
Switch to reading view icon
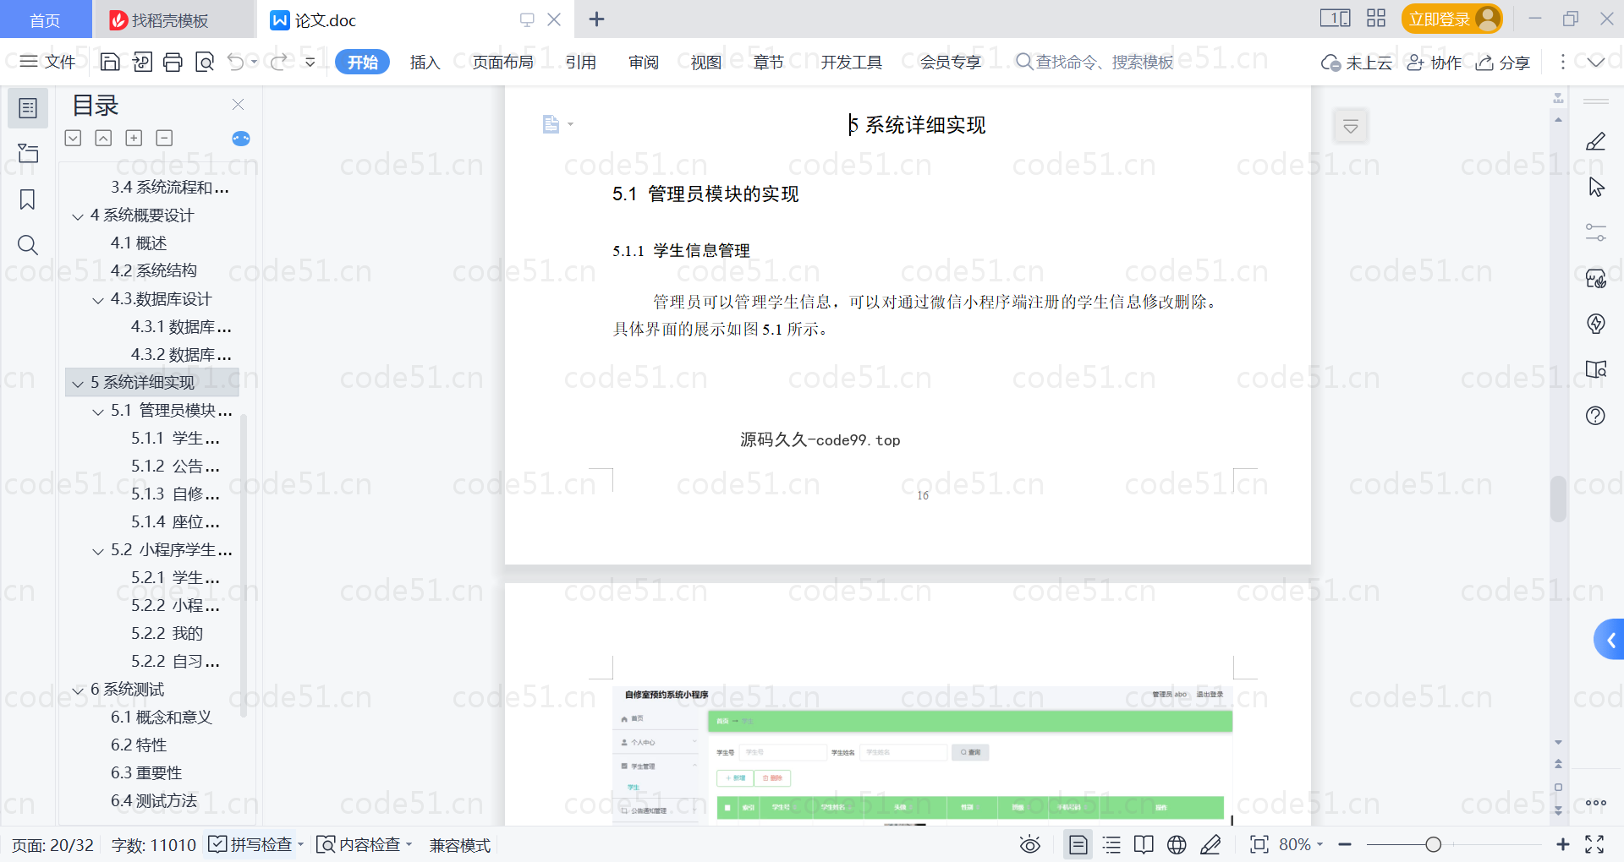tap(1144, 844)
